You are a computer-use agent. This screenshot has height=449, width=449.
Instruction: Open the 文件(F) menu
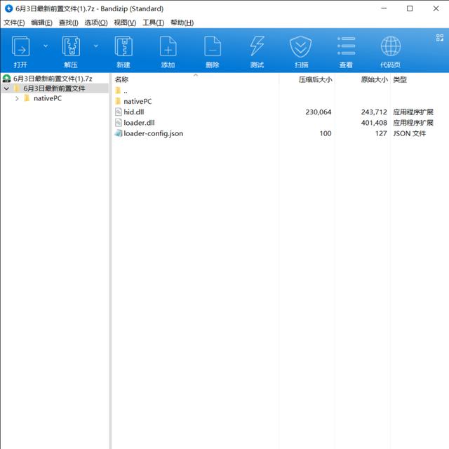14,22
